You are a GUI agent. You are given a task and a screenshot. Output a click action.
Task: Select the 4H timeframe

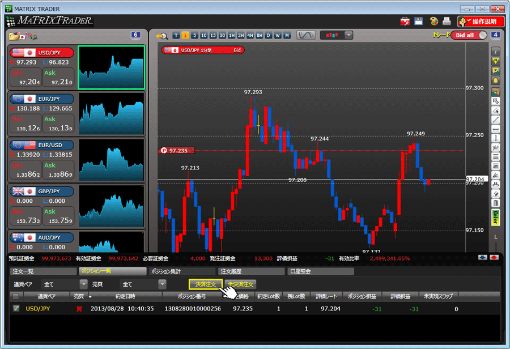pos(250,36)
